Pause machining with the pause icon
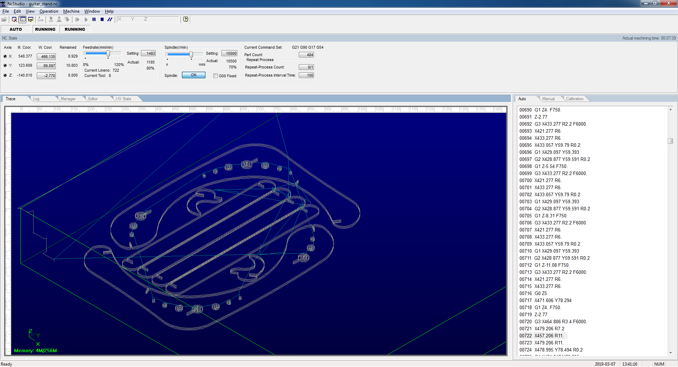The image size is (678, 367). tap(94, 19)
